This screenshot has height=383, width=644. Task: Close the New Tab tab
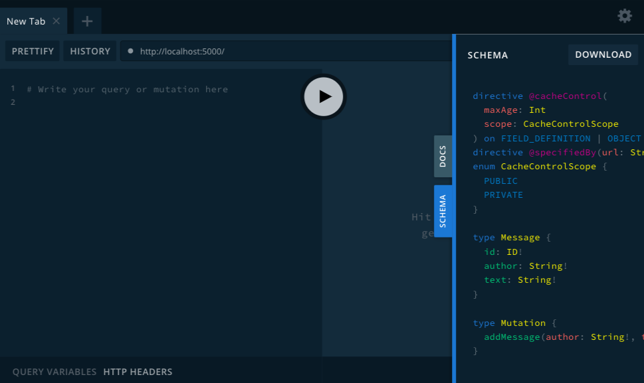[x=56, y=21]
